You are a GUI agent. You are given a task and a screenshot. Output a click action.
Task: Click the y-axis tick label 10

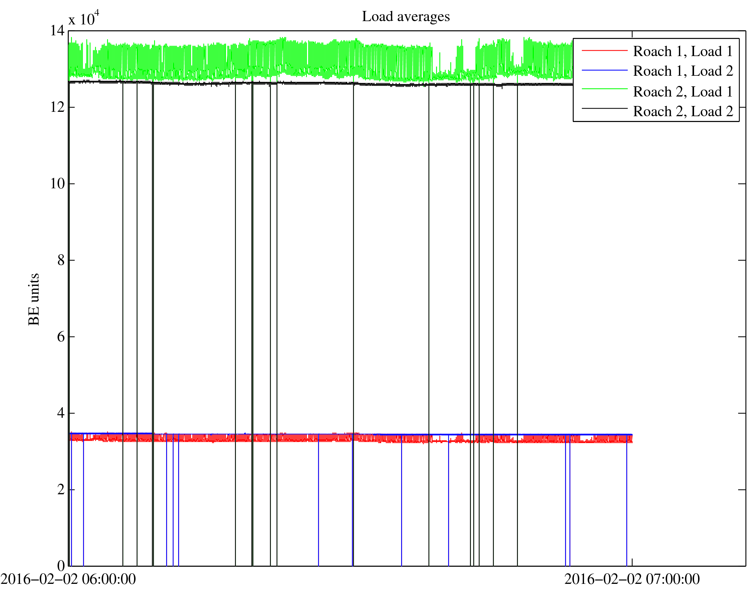57,184
